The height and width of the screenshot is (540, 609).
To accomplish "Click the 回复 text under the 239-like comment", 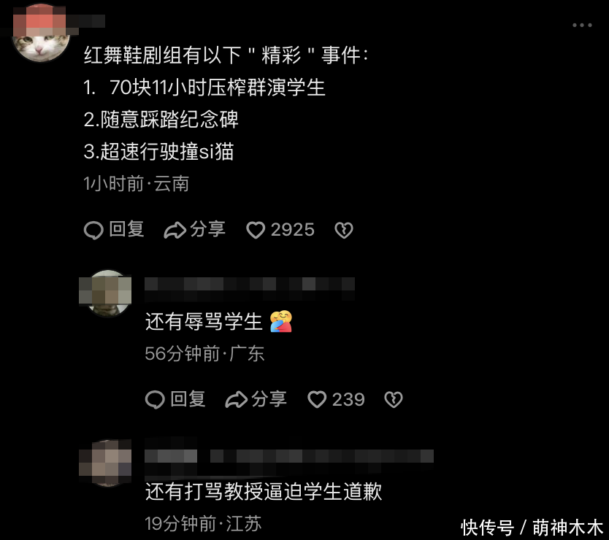I will [188, 398].
